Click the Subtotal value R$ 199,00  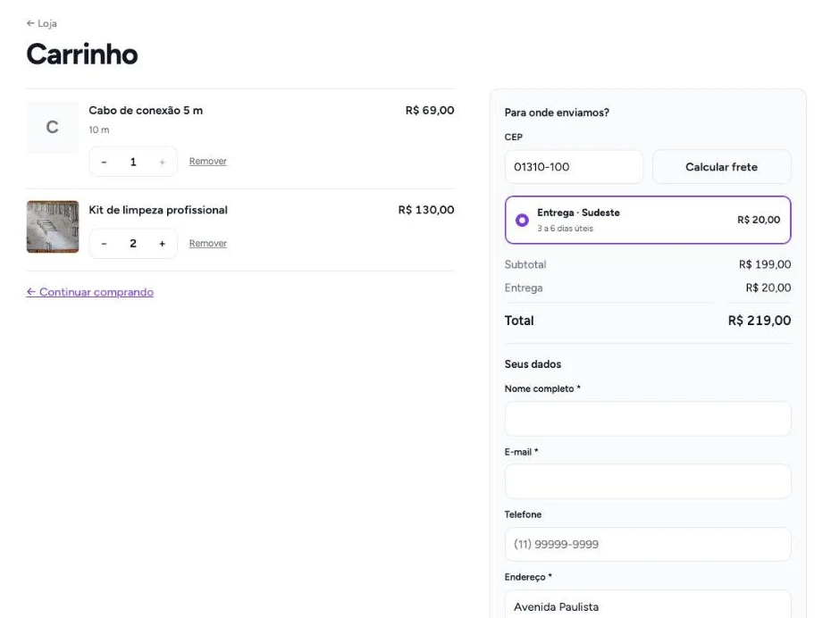click(765, 264)
